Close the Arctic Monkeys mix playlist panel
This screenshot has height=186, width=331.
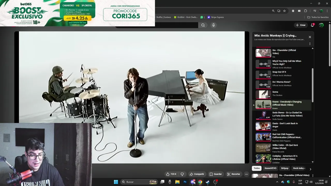coord(310,37)
